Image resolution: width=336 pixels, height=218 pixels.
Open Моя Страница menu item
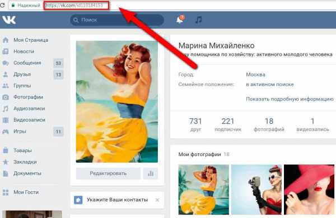click(x=31, y=40)
